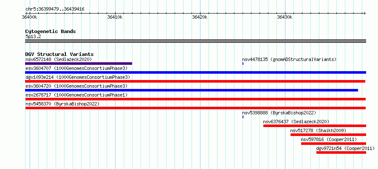
Task: Click the nsv5458370 (ByrskaBishop2022) label
Action: point(62,104)
